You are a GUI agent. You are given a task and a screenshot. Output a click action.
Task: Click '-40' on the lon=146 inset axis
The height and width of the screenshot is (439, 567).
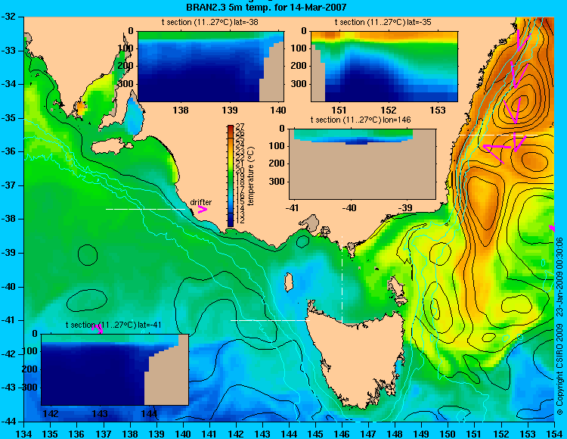pyautogui.click(x=349, y=207)
